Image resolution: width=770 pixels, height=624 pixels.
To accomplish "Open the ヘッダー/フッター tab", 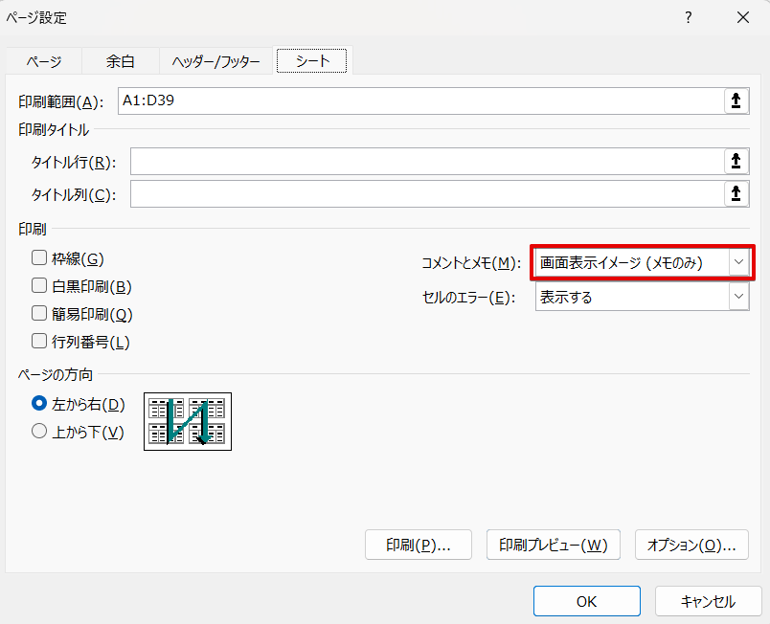I will coord(213,59).
